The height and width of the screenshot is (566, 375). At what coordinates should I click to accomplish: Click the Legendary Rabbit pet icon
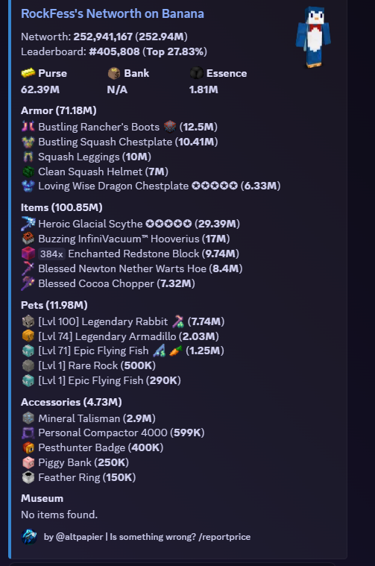point(28,321)
